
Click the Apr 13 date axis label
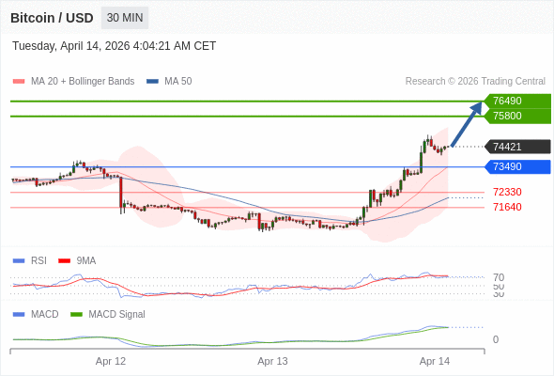pyautogui.click(x=272, y=362)
